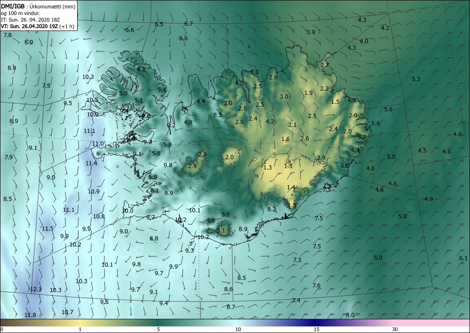
Task: Click the 11.0 value on the map
Action: tap(98, 144)
